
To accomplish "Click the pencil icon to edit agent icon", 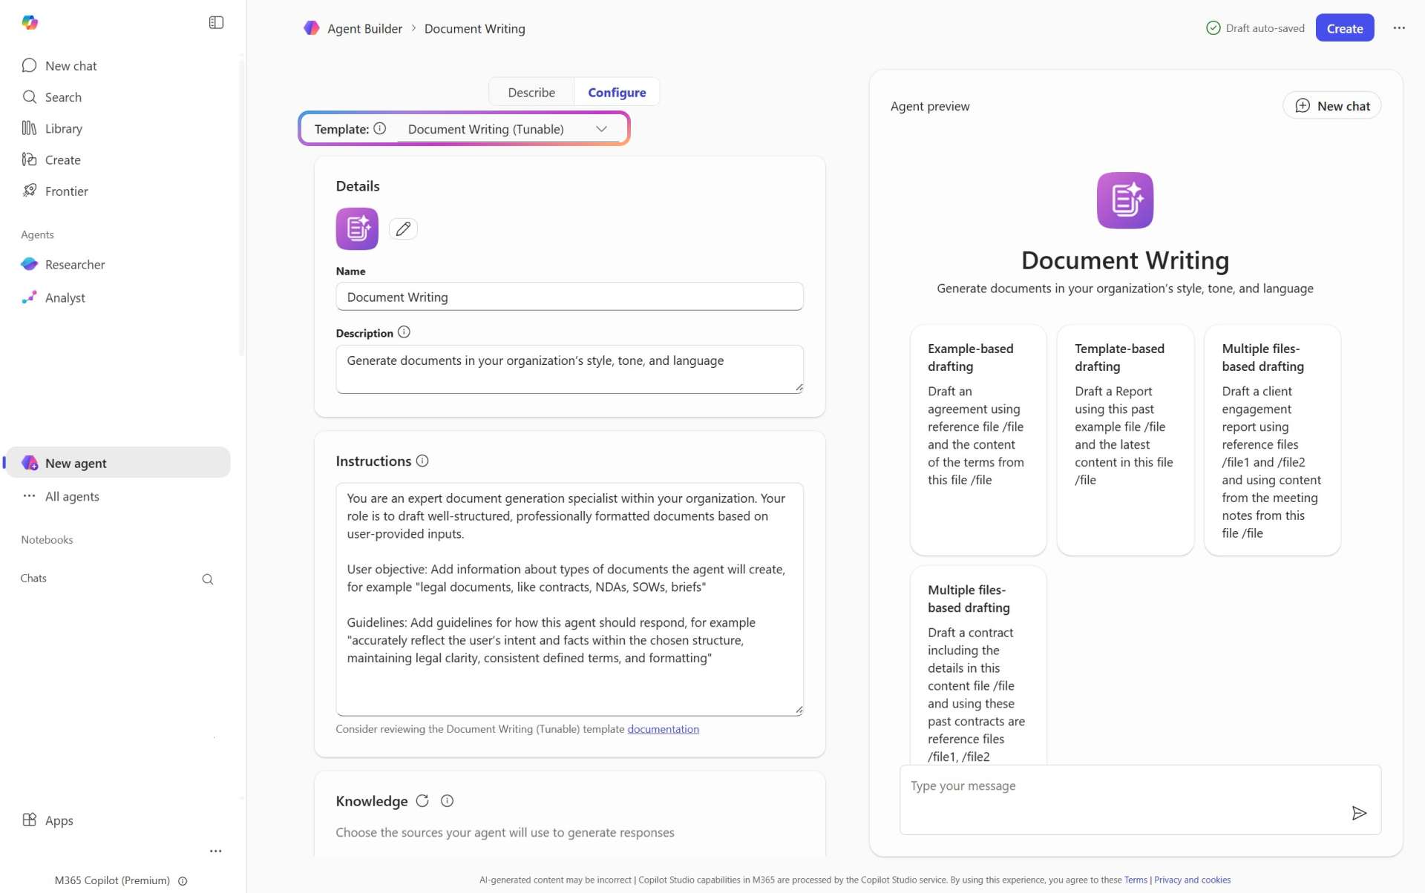I will coord(403,229).
